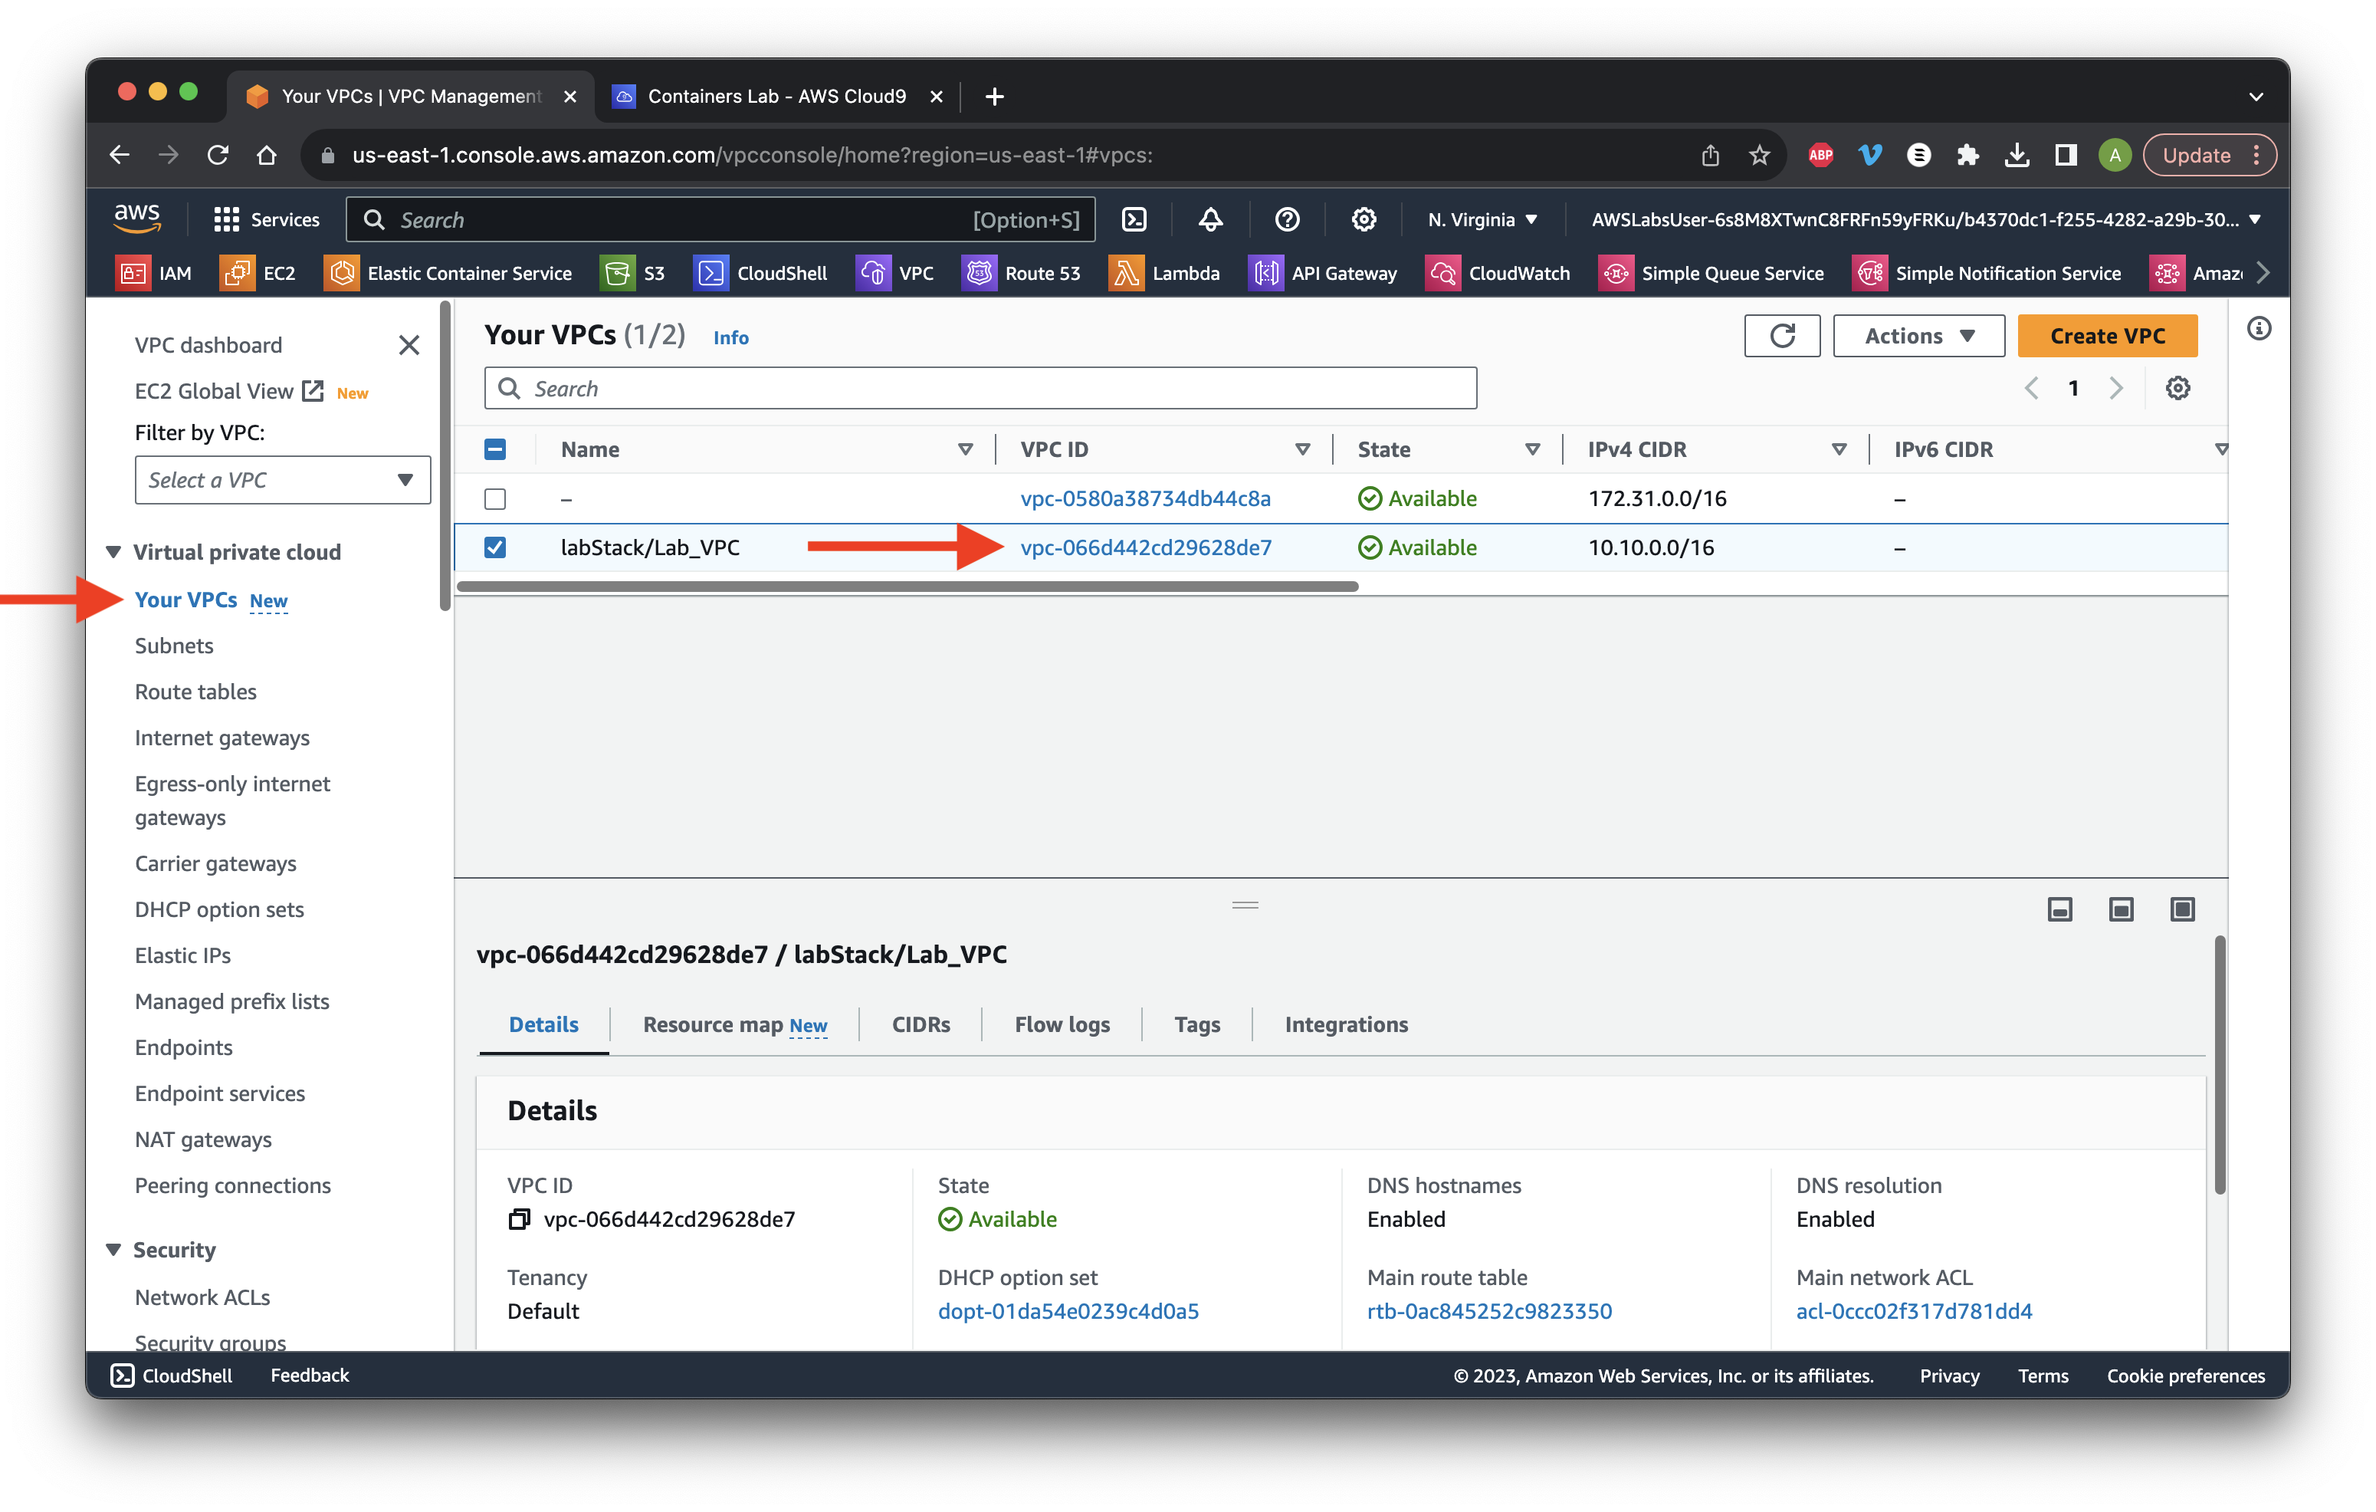
Task: Launch CloudShell terminal icon in header
Action: [x=1134, y=219]
